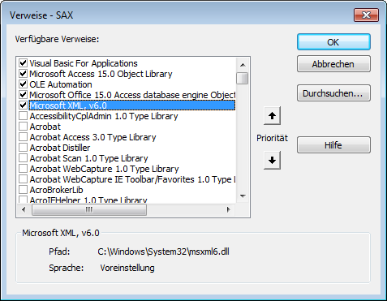Uncheck the Microsoft XML, v6.0 reference
This screenshot has height=301, width=387.
coord(23,105)
